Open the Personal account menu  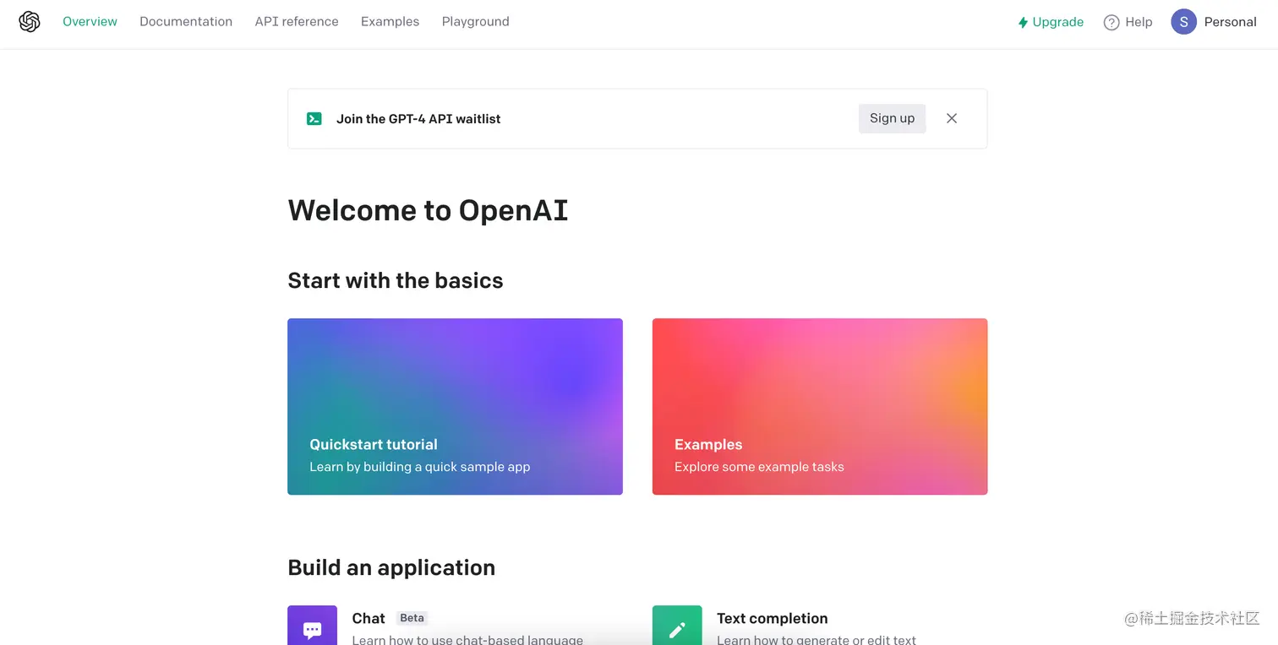1214,22
